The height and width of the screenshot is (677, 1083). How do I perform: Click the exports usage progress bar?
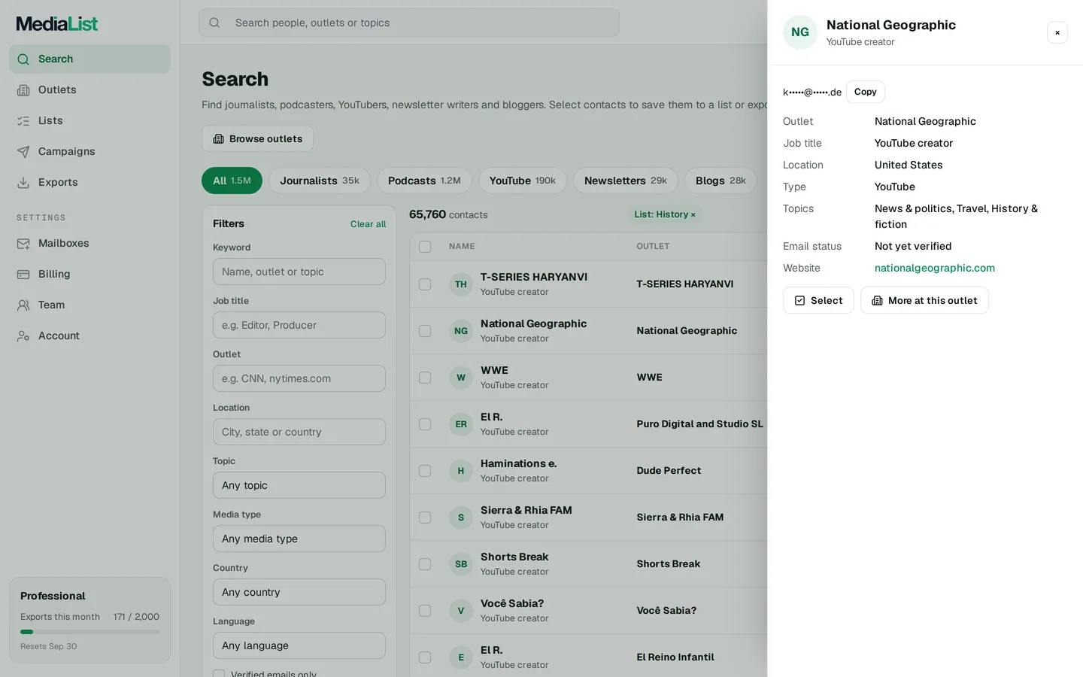point(89,632)
